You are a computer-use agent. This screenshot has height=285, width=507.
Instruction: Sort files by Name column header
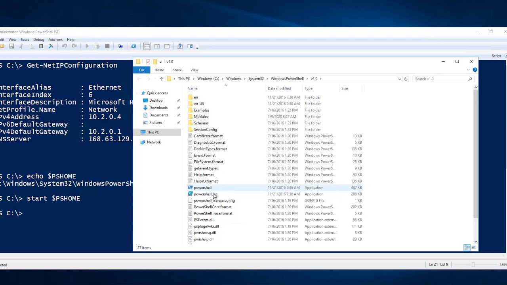[x=193, y=88]
